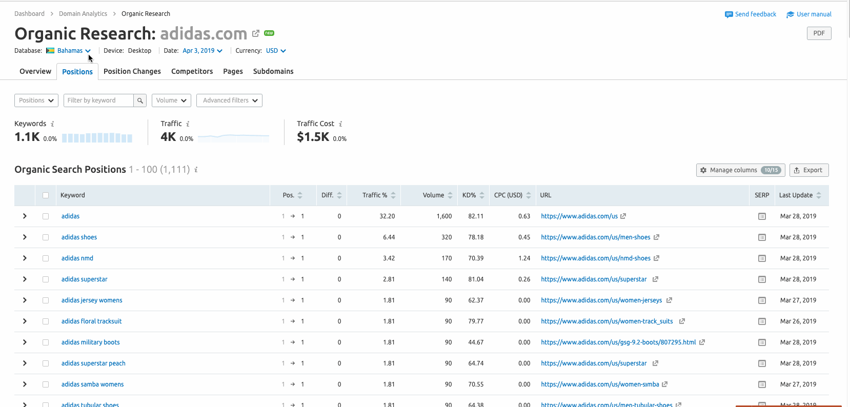This screenshot has height=407, width=850.
Task: Check the adidas shoes row checkbox
Action: (46, 237)
